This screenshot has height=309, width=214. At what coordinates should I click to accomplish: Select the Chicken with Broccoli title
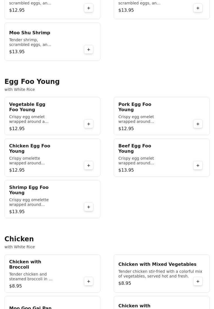click(25, 264)
